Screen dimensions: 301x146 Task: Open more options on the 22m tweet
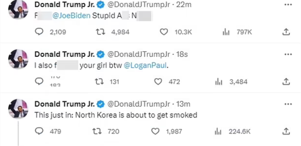pos(288,5)
